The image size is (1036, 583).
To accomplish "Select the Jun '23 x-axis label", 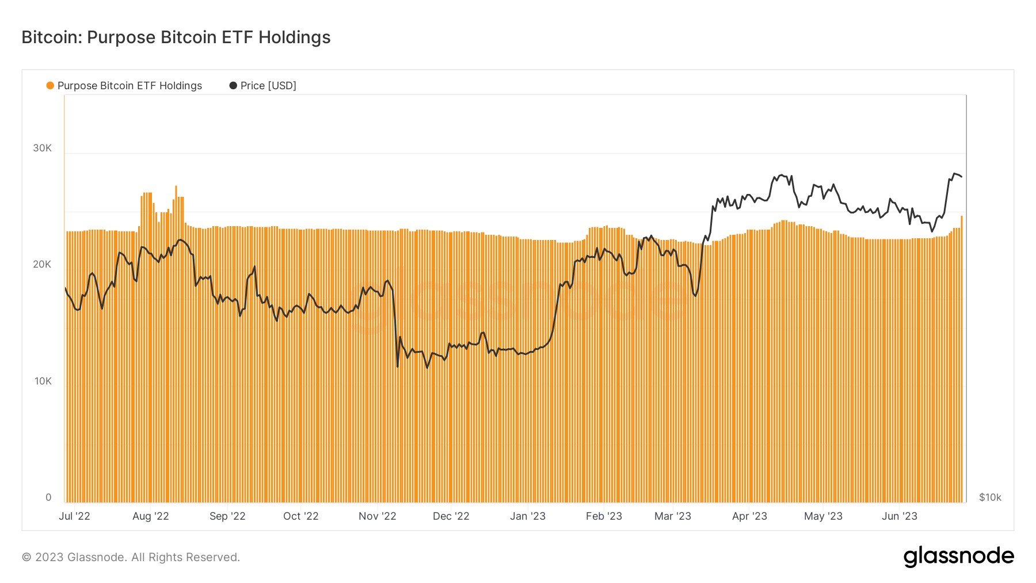I will click(899, 516).
